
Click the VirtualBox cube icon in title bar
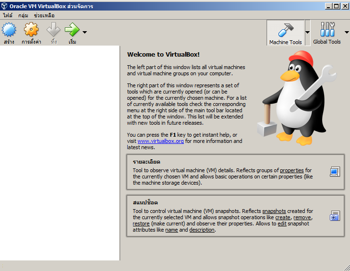pos(4,6)
